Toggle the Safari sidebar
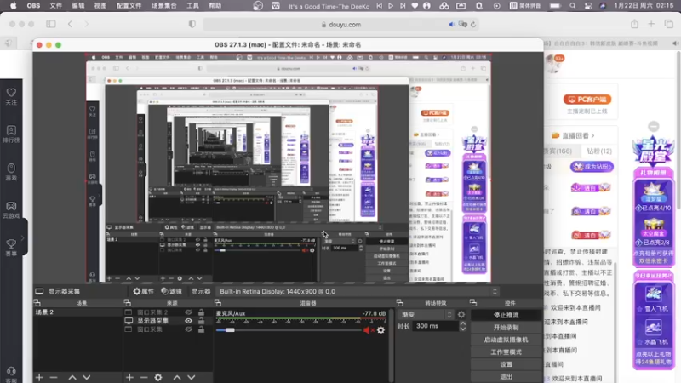Screen dimensions: 681x383 (x=51, y=24)
